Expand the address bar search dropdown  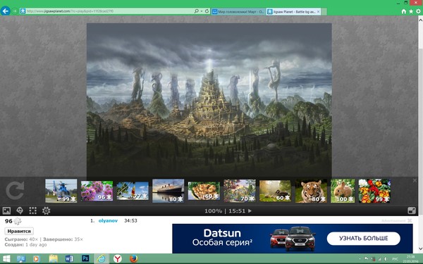pos(202,11)
